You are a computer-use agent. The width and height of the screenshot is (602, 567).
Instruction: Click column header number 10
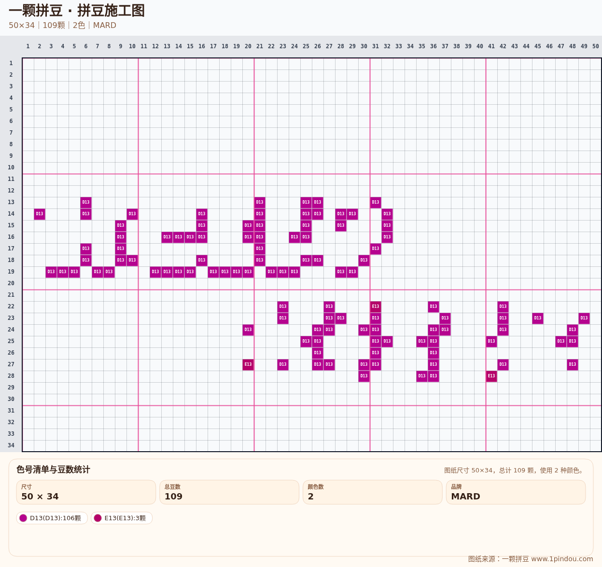point(132,46)
